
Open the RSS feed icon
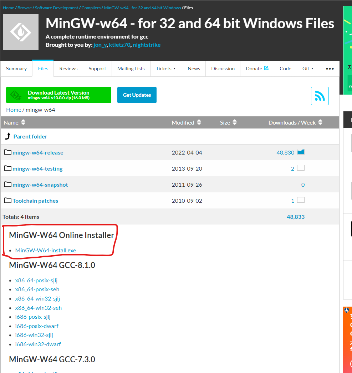point(320,96)
